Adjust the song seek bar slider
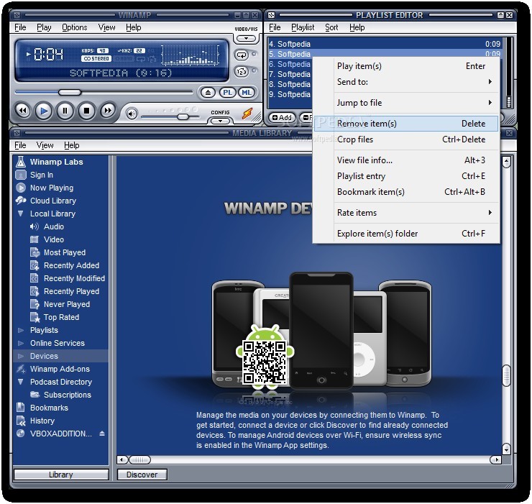 [x=70, y=92]
